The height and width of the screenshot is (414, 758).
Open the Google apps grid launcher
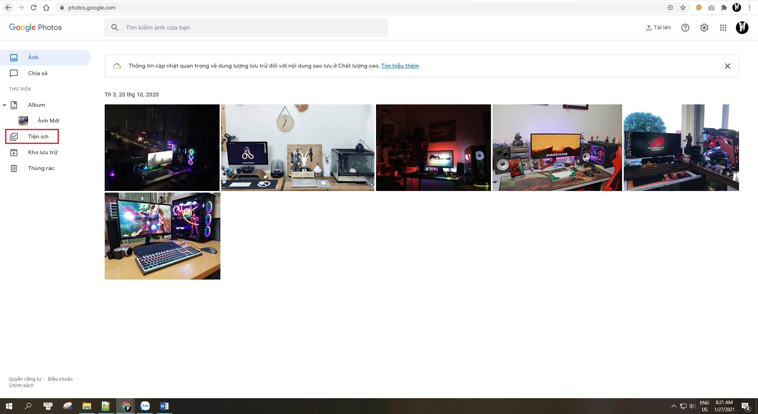[x=723, y=27]
